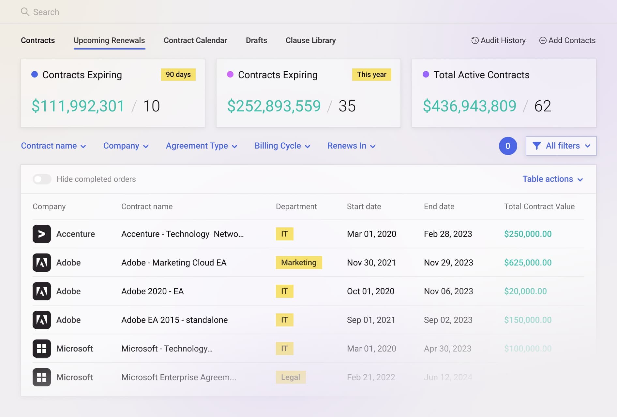Click the blue filter count badge showing zero
The image size is (617, 417).
coord(508,146)
